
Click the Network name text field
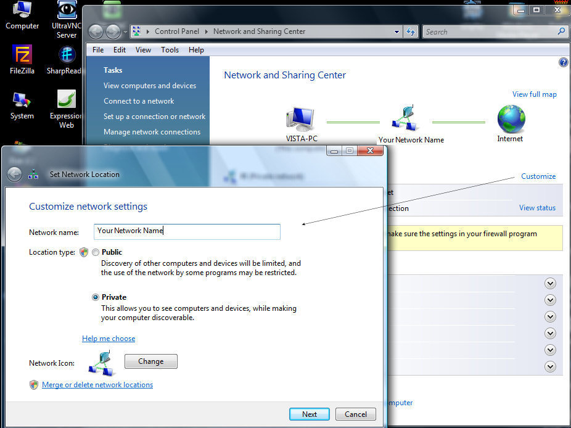(187, 231)
